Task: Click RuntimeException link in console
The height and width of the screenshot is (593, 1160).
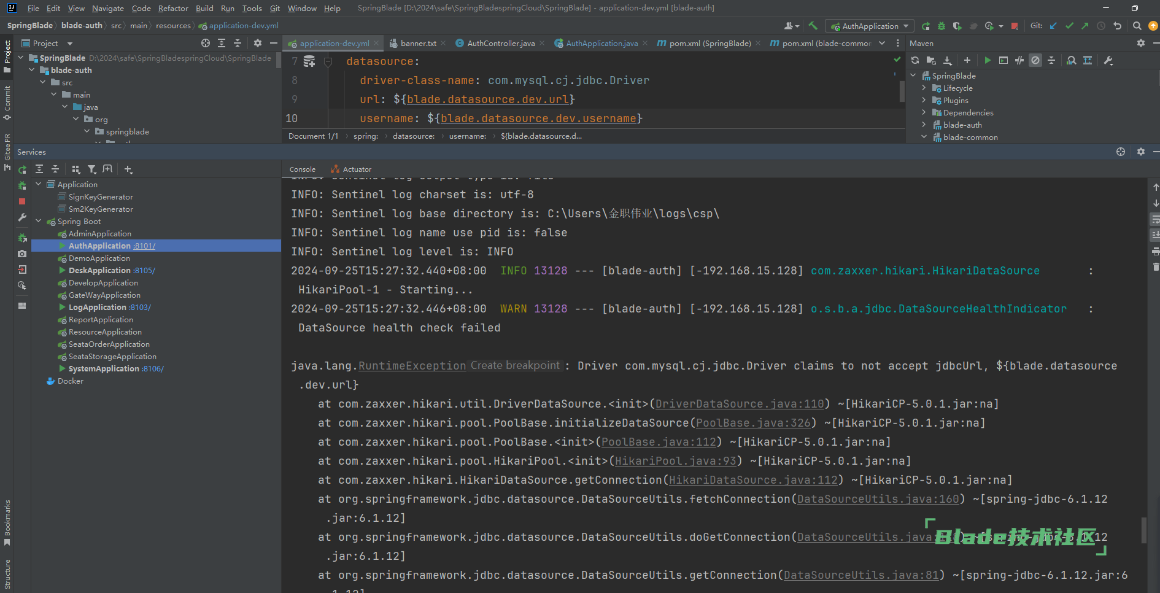Action: tap(412, 366)
